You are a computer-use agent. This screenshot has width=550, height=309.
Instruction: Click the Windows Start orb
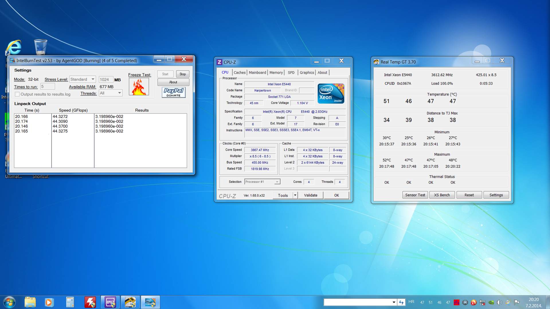tap(9, 302)
